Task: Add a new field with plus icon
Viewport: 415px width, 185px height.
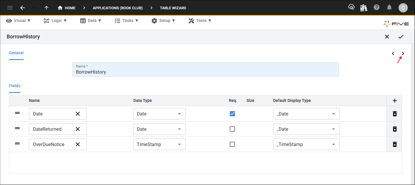Action: pos(395,101)
